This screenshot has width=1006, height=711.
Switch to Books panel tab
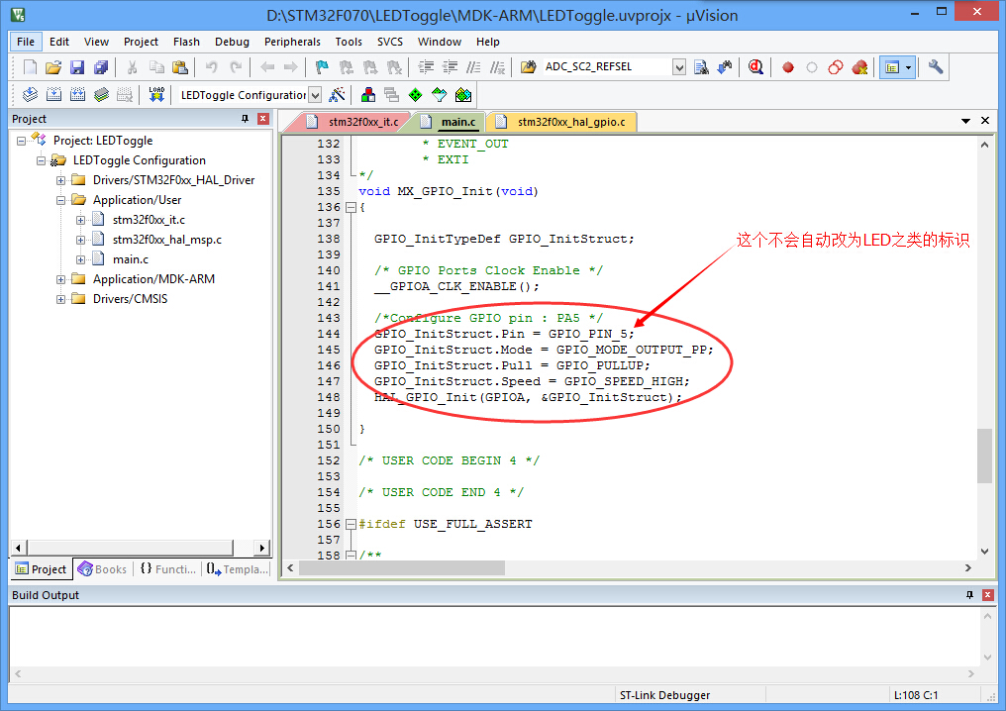[x=103, y=569]
